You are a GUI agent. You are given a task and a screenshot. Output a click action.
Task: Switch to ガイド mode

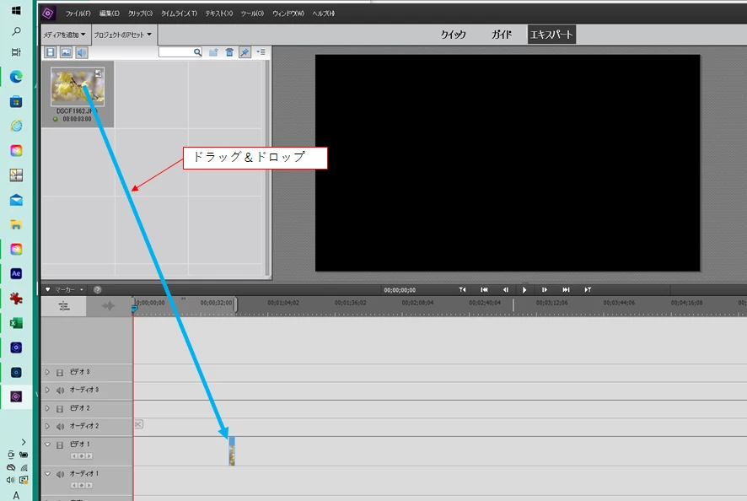[502, 35]
